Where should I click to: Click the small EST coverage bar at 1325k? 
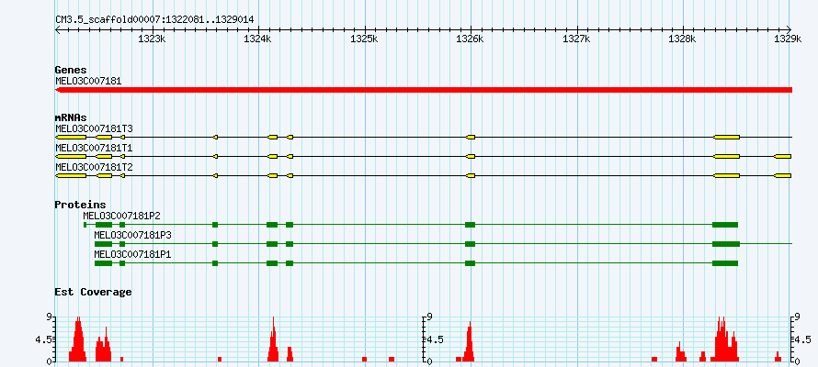click(365, 359)
